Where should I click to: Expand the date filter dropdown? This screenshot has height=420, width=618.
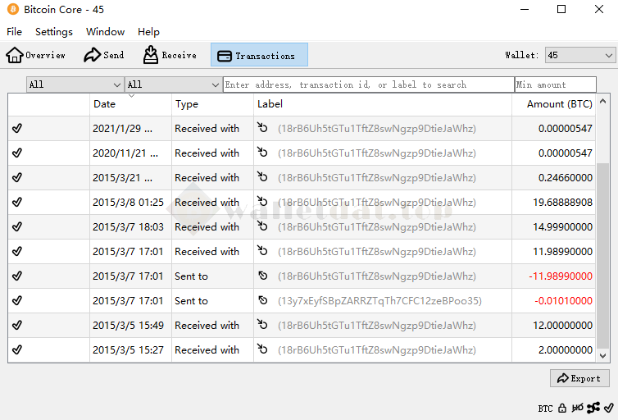[75, 84]
